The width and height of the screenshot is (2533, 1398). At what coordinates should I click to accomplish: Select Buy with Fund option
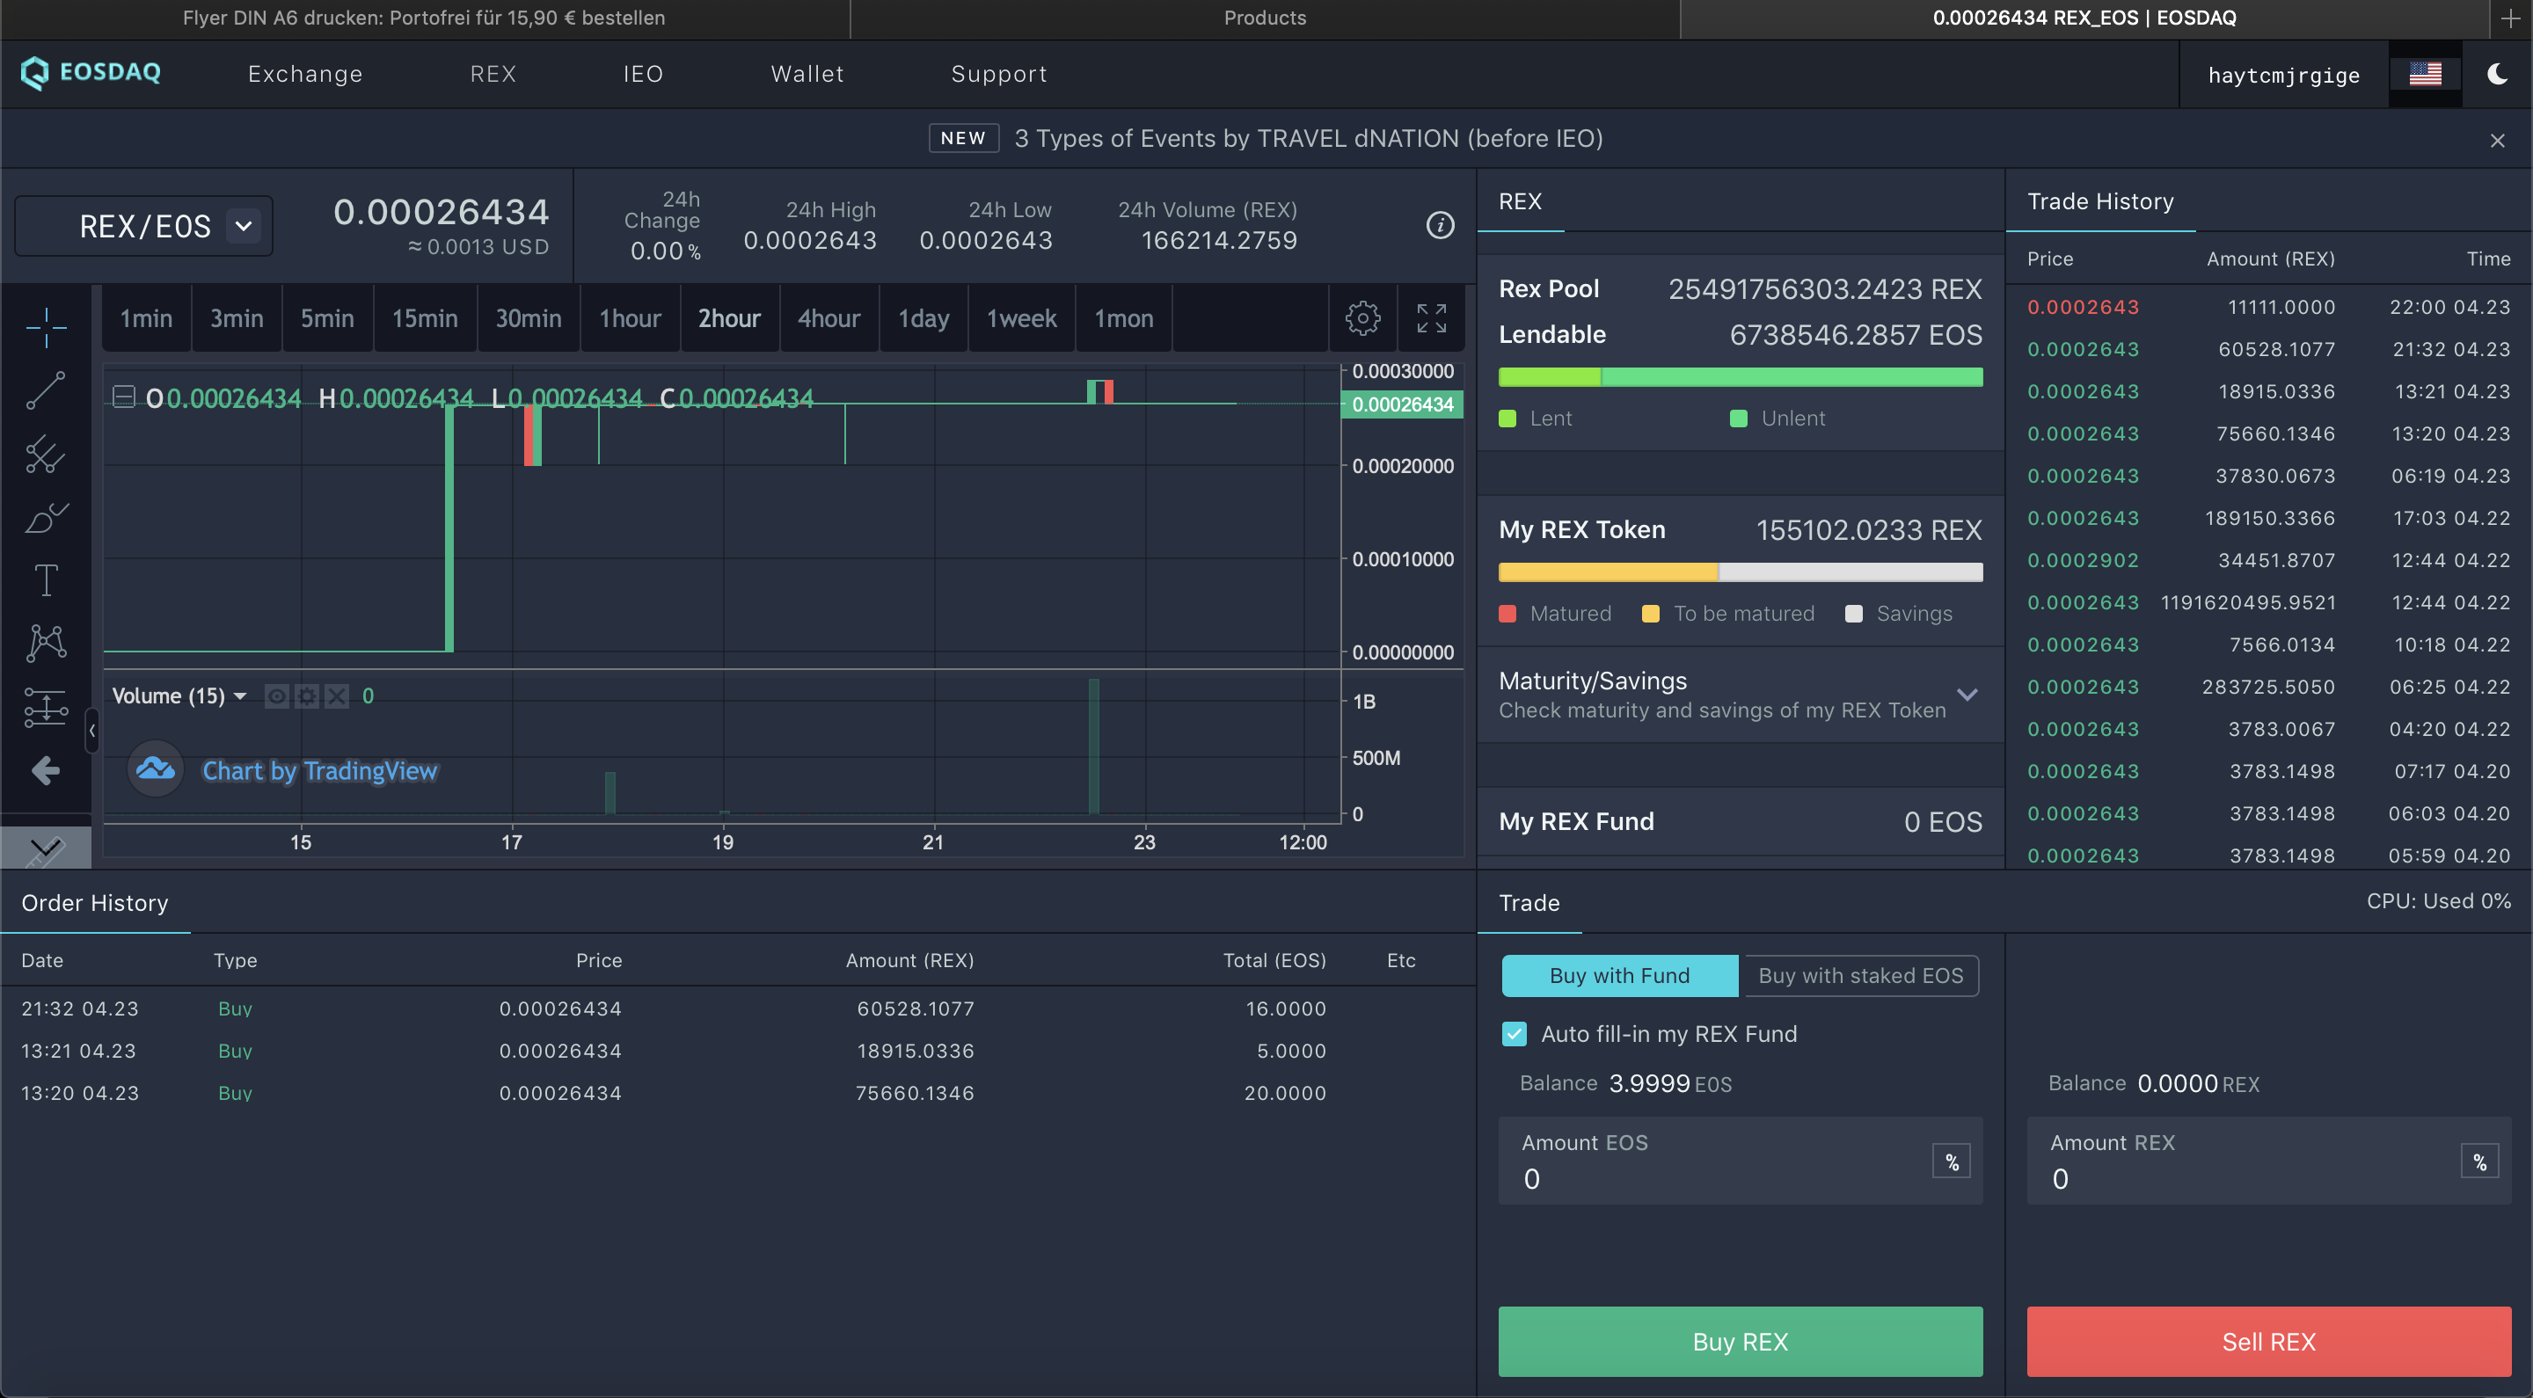coord(1619,975)
